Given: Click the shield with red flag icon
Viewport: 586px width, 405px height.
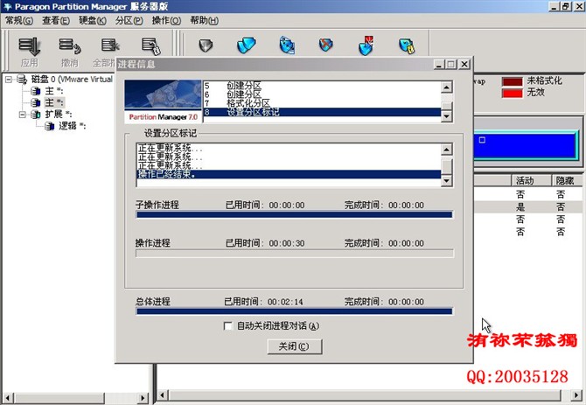Looking at the screenshot, I should coord(366,45).
